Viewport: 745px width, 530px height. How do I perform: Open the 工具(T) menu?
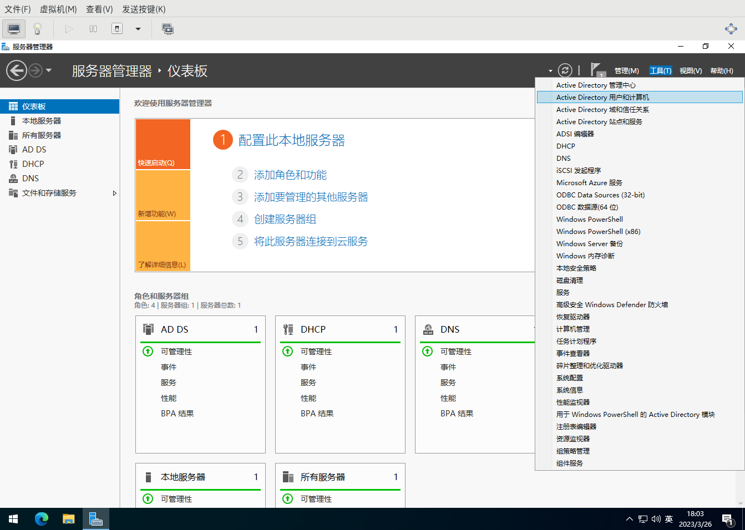point(660,71)
